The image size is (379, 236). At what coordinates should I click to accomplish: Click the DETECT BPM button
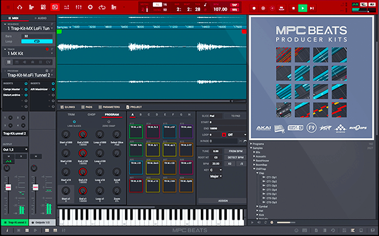coord(236,158)
